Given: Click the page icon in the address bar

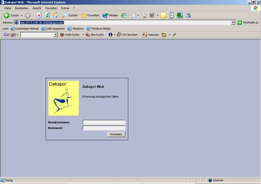Looking at the screenshot, I should pyautogui.click(x=16, y=22).
